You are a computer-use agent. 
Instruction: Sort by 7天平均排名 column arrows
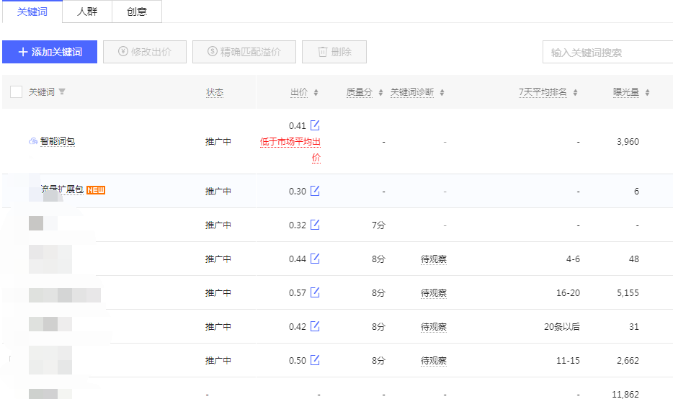(576, 92)
